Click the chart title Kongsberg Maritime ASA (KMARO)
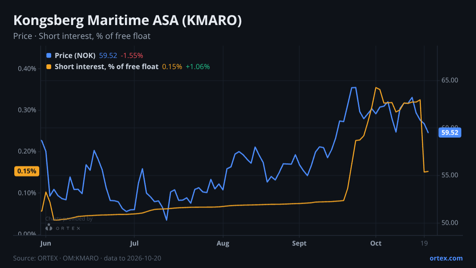This screenshot has width=476, height=268. click(127, 21)
